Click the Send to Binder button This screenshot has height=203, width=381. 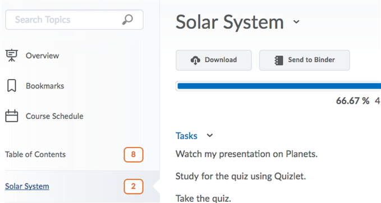305,60
